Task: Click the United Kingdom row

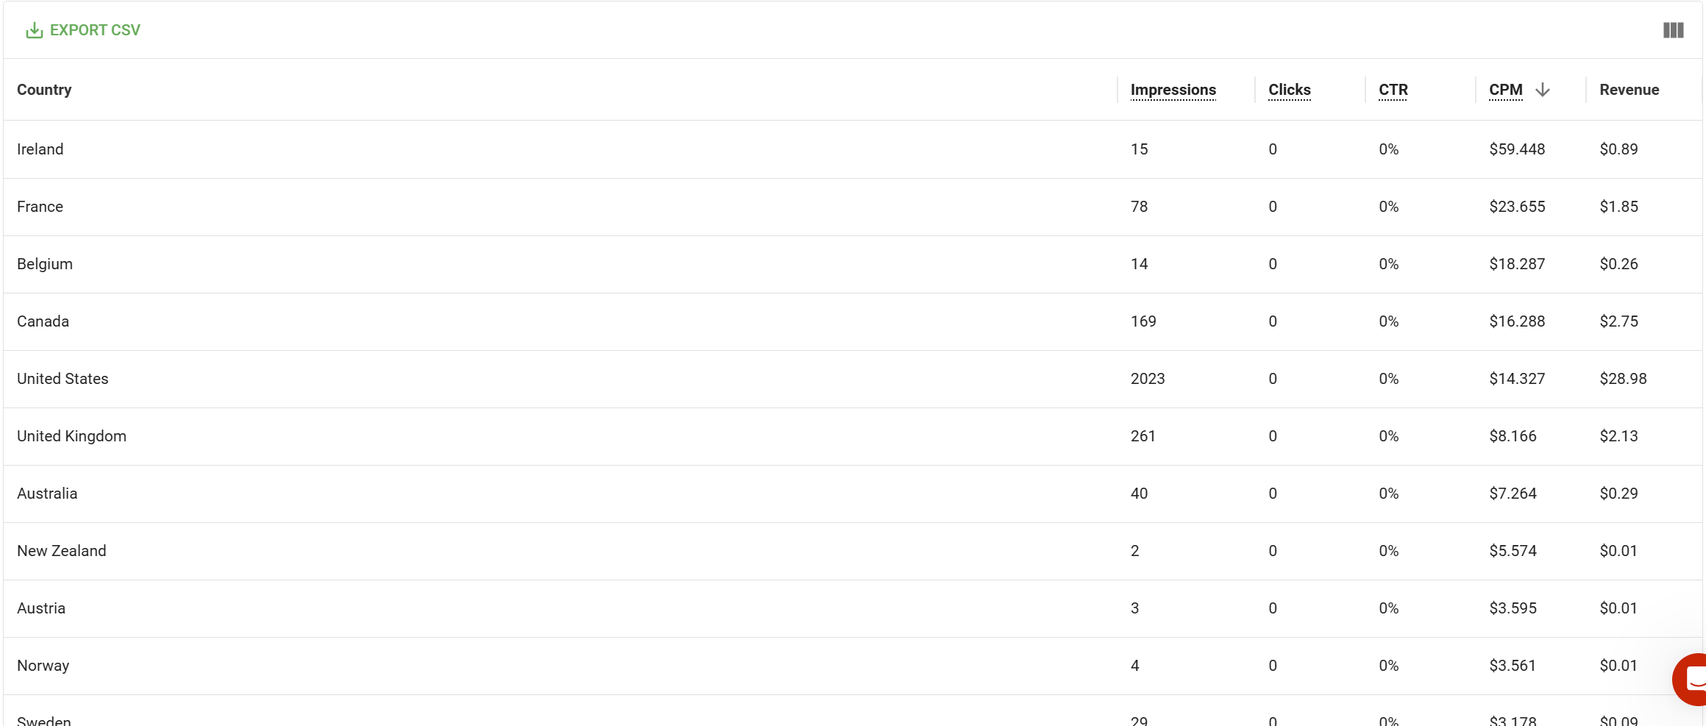Action: 853,436
